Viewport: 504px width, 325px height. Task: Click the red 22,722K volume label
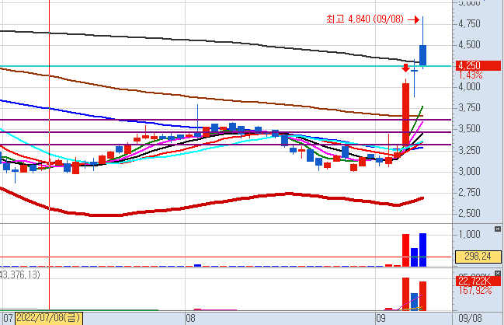click(478, 281)
